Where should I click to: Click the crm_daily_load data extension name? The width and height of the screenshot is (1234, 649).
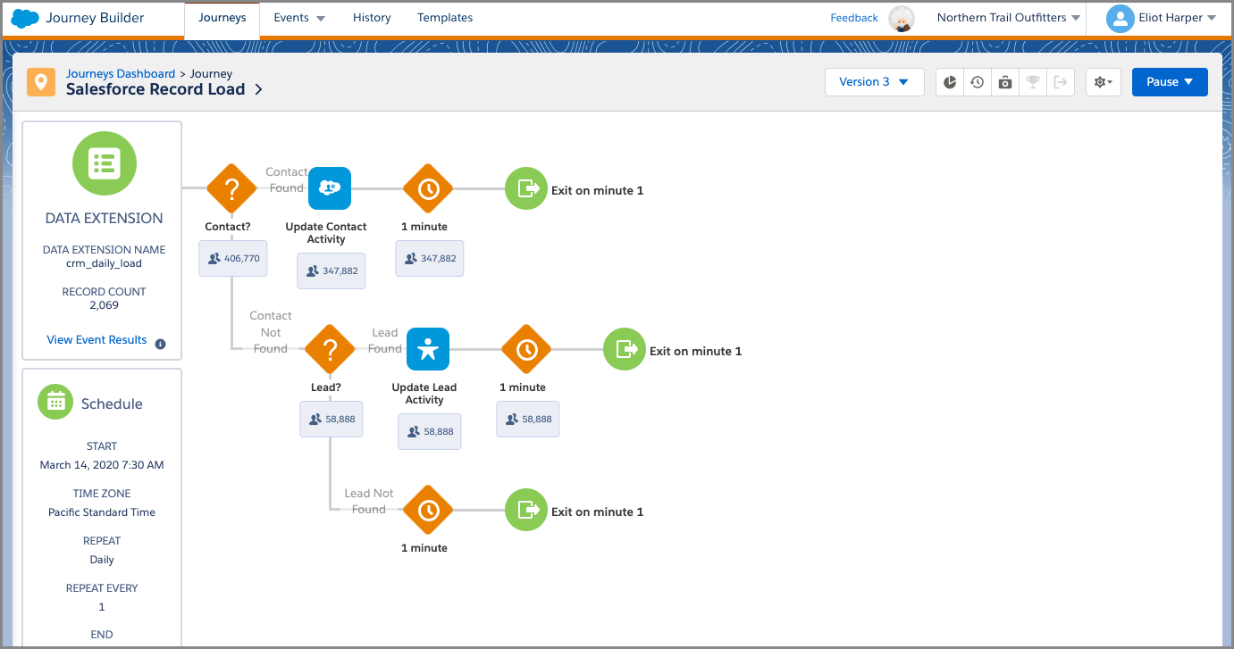pos(104,263)
